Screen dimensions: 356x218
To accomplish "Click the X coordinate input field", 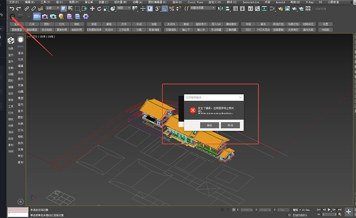I will click(x=246, y=210).
